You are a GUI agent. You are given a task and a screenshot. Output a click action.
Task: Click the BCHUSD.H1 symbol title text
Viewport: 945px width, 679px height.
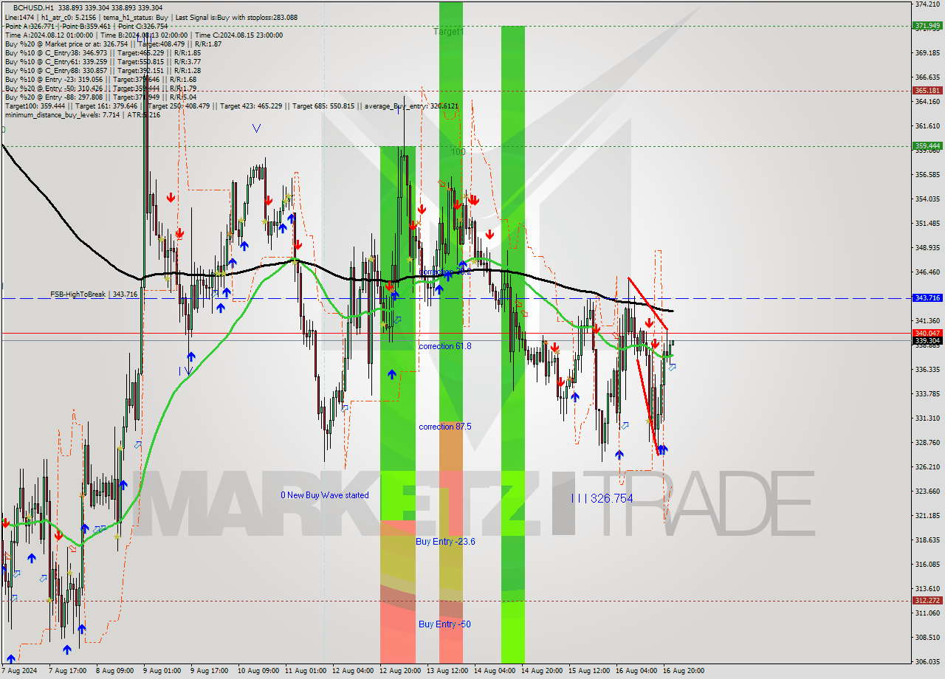[x=33, y=7]
